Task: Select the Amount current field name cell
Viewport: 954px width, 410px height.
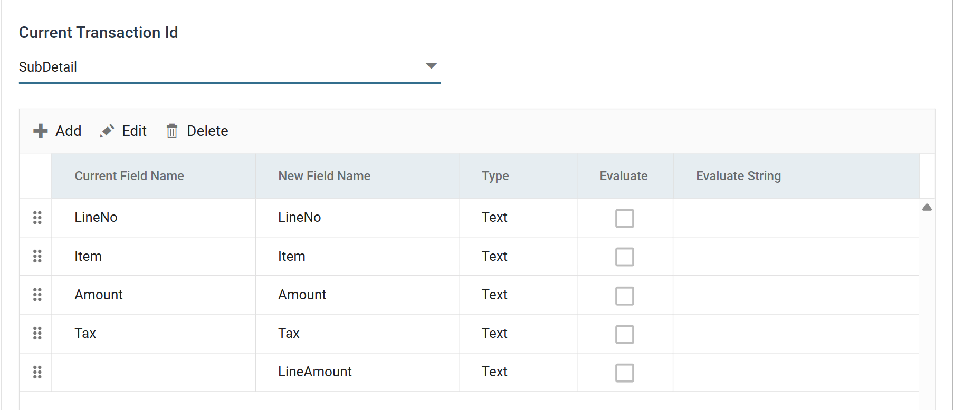Action: pos(154,295)
